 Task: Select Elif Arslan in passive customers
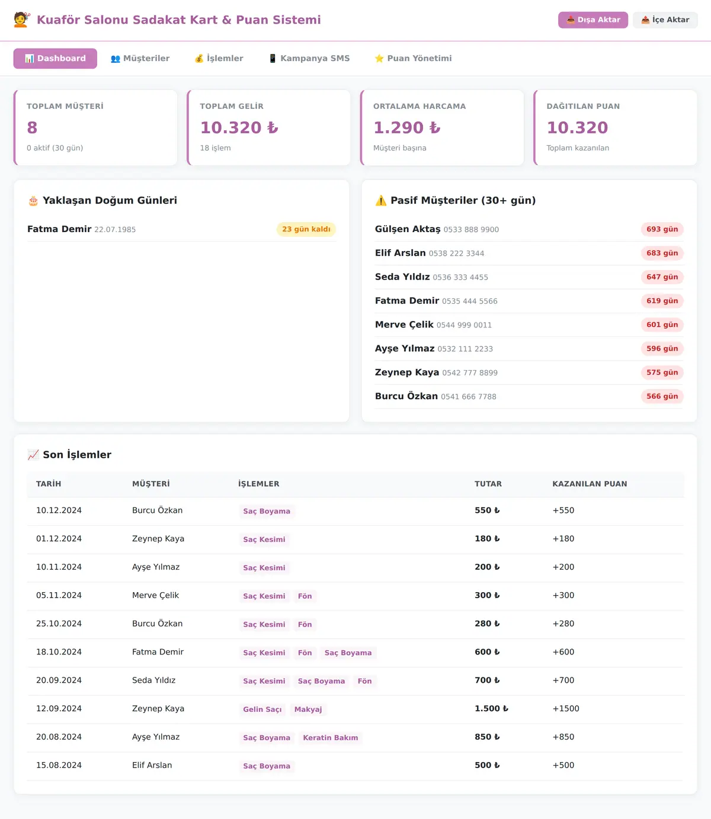(x=401, y=253)
